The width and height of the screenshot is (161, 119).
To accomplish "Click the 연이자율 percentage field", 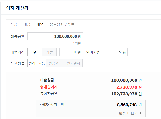I will [116, 52].
